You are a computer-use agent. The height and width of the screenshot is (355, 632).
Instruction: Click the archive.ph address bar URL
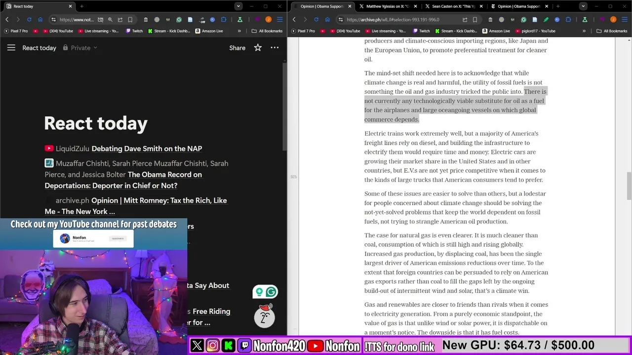click(x=393, y=20)
